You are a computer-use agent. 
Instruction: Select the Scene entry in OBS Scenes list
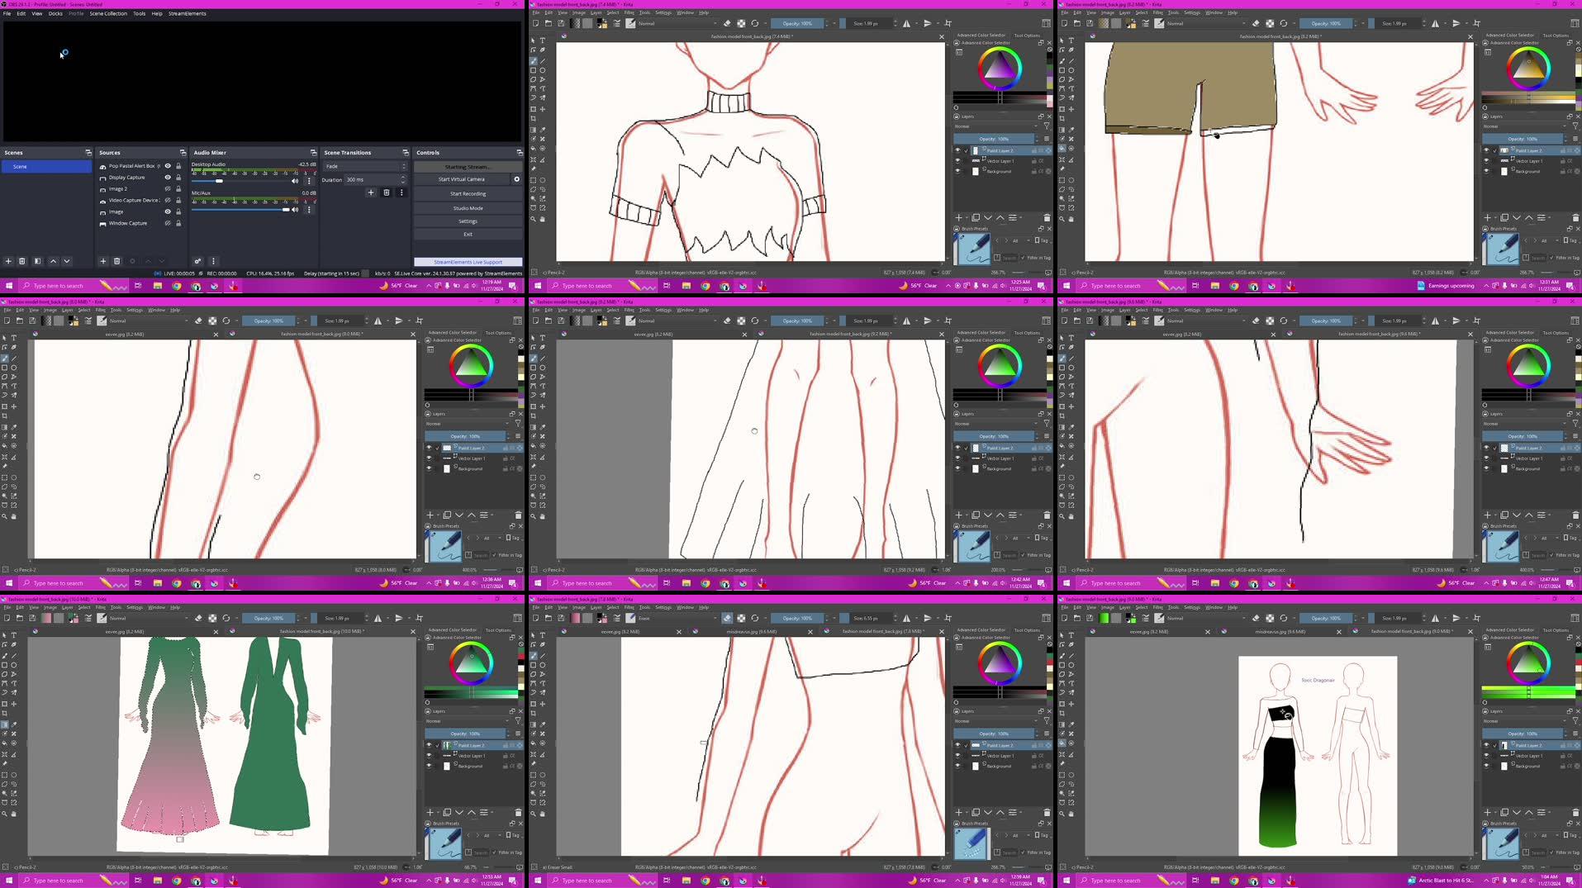[46, 166]
